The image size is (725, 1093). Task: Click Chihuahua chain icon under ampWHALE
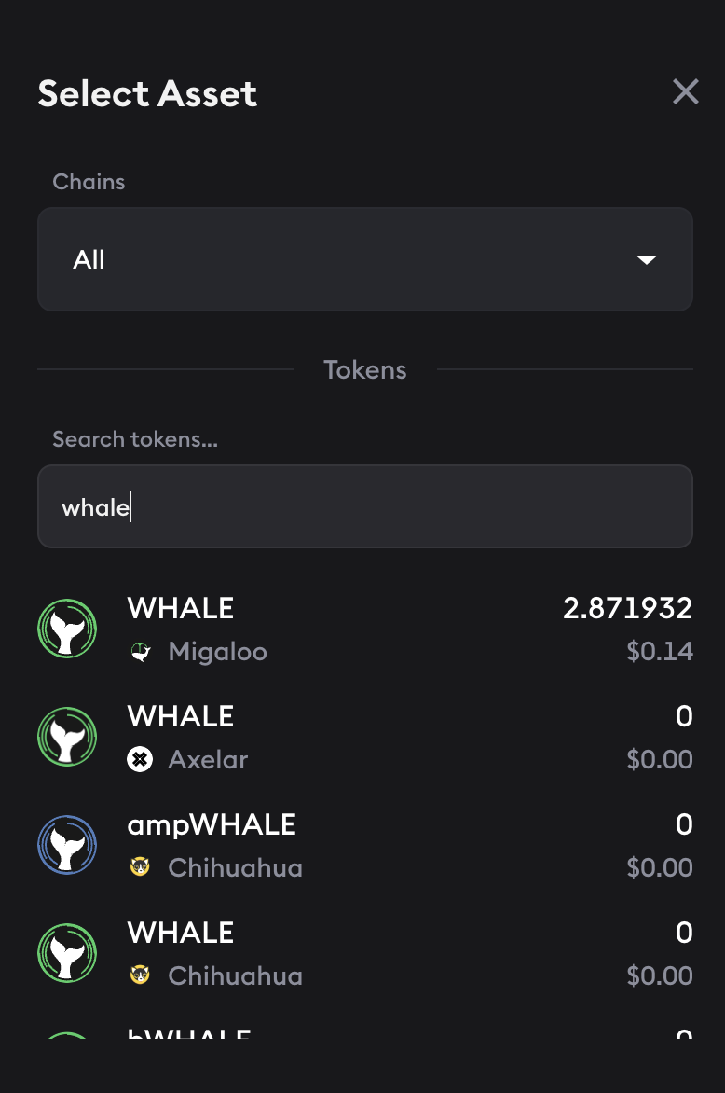tap(140, 868)
